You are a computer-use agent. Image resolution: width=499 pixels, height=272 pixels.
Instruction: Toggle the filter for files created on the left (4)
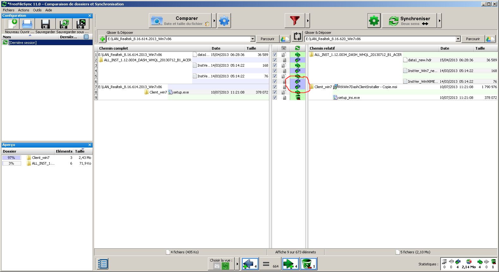(250, 264)
